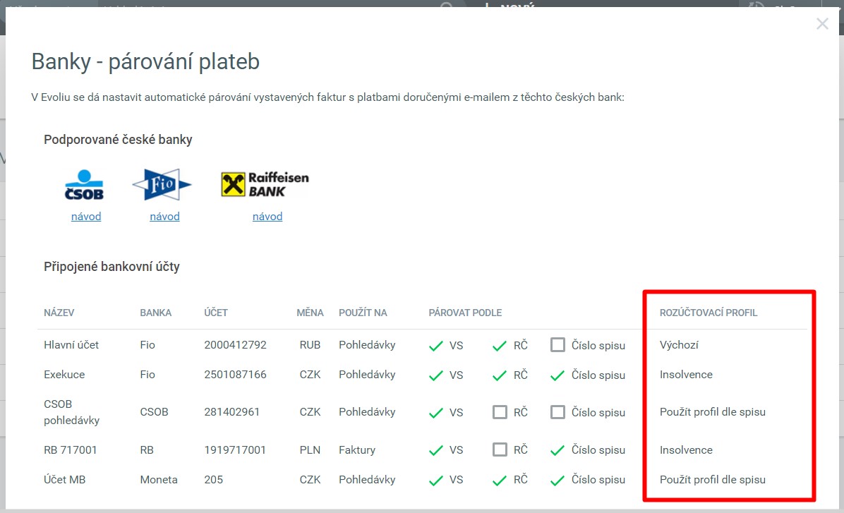This screenshot has width=844, height=513.
Task: Open the návod link under Fio
Action: [164, 217]
